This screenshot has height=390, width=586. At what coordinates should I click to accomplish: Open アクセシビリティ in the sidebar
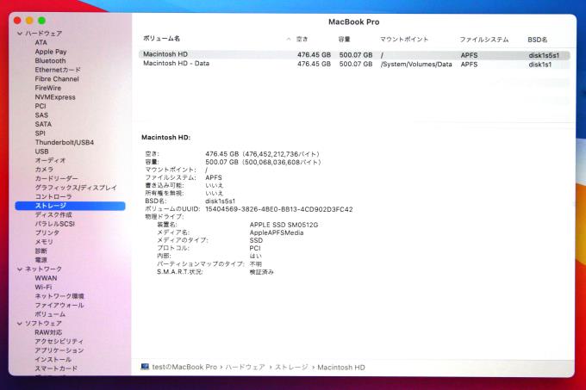pyautogui.click(x=59, y=342)
